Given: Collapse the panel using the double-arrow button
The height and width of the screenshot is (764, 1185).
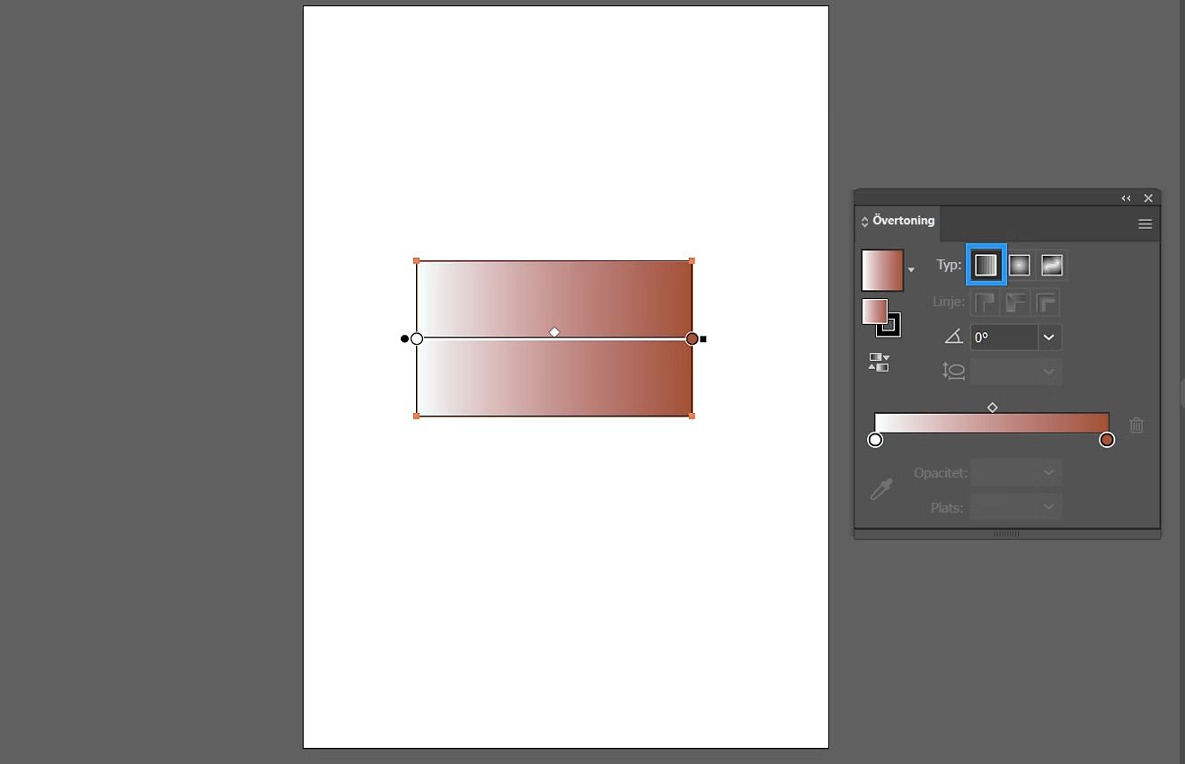Looking at the screenshot, I should pos(1126,198).
